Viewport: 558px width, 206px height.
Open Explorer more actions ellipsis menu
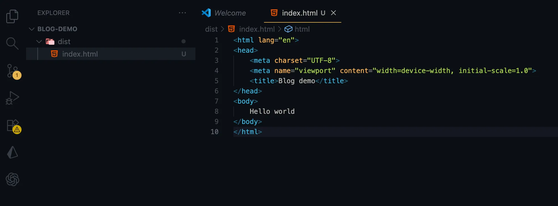pos(182,13)
